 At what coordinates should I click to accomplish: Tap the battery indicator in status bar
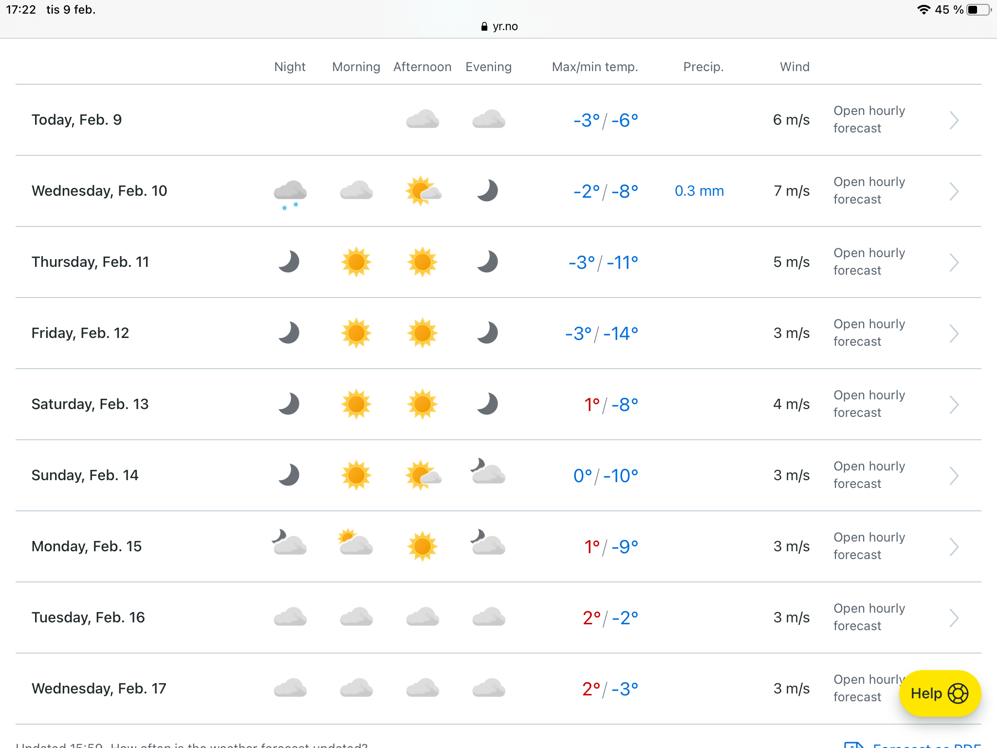pyautogui.click(x=979, y=10)
